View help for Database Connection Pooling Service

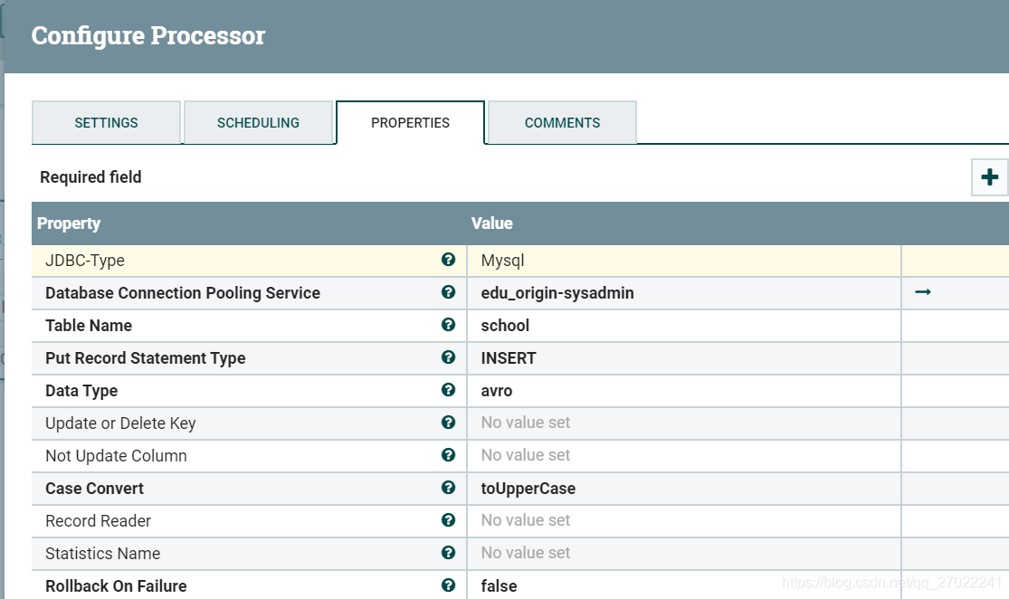449,292
